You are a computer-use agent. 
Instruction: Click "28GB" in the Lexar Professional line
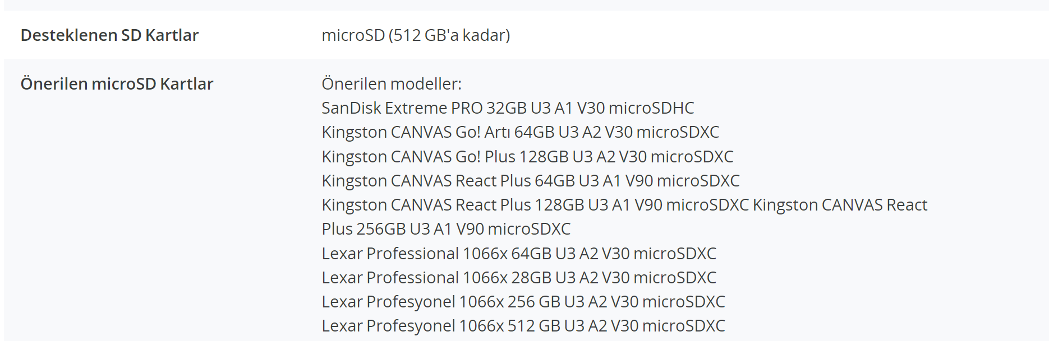click(531, 278)
